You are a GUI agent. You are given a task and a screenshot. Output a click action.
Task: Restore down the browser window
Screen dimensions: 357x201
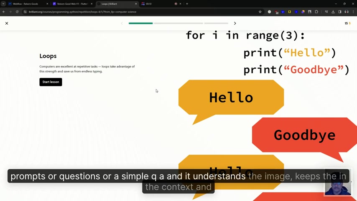click(344, 4)
